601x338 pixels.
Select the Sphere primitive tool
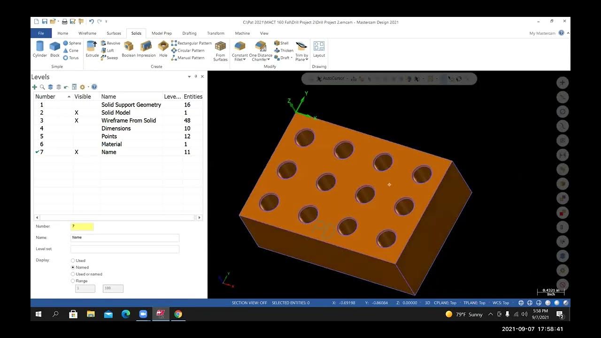(72, 43)
